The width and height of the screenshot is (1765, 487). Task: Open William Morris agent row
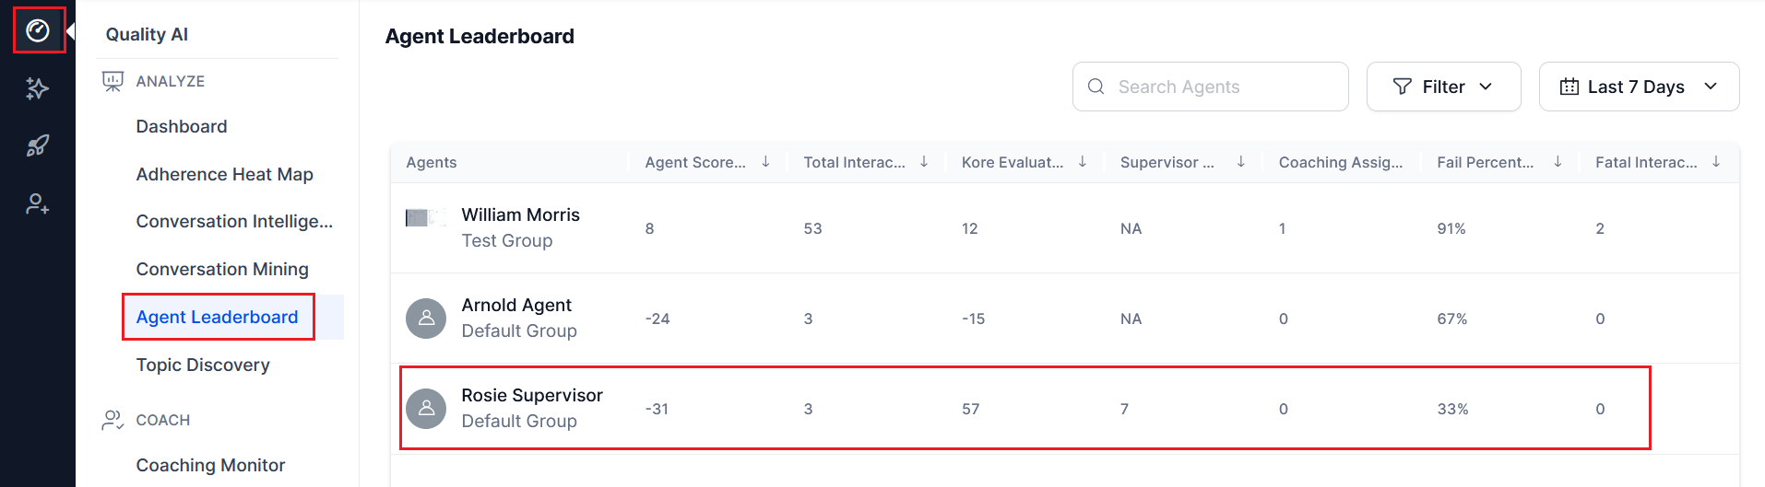coord(520,215)
